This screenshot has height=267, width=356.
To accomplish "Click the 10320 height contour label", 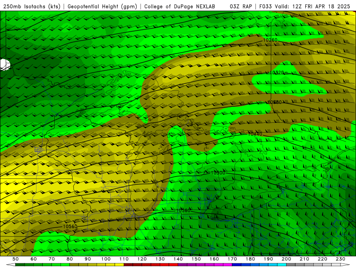I will pyautogui.click(x=276, y=73).
